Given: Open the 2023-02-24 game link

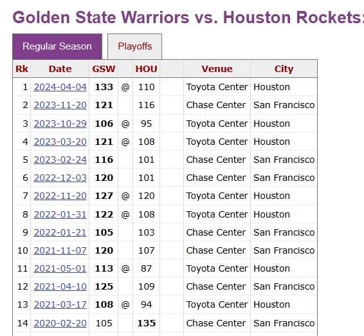Looking at the screenshot, I should coord(60,160).
